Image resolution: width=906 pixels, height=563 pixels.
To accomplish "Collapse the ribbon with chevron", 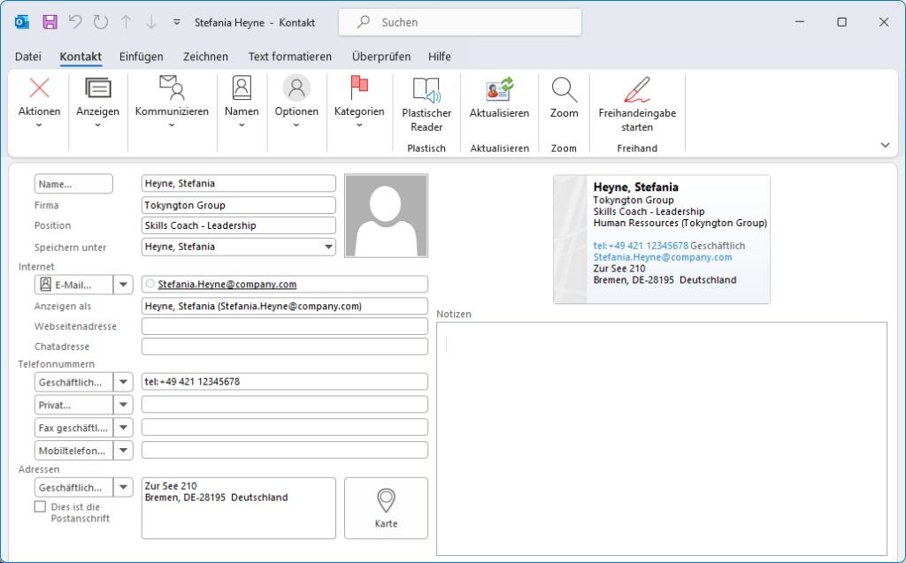I will tap(885, 145).
